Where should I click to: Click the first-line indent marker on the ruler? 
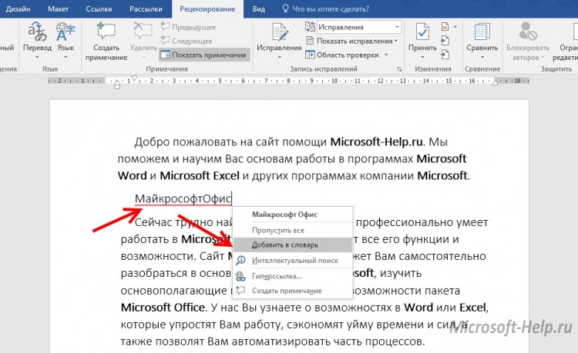pyautogui.click(x=135, y=78)
